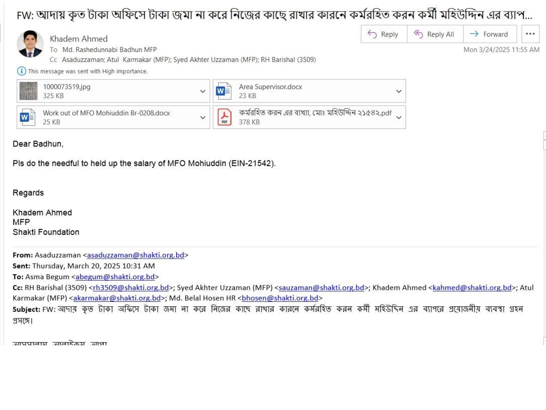Click the bhosen@shakti.org.bd email link
This screenshot has width=546, height=410.
[280, 298]
